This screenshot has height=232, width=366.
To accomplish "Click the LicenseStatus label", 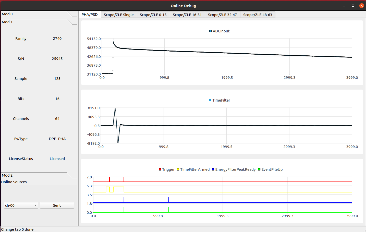I will tap(21, 159).
